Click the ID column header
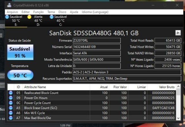This screenshot has height=127, width=185. tap(18, 87)
